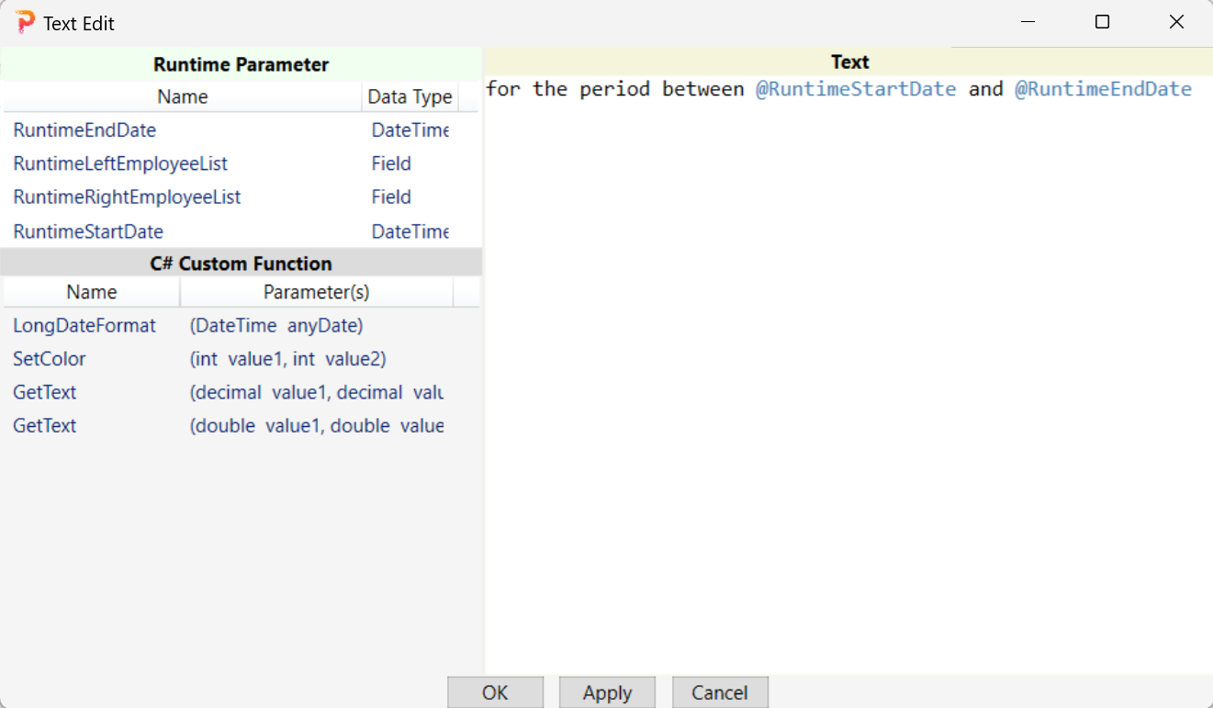Click Field type of RuntimeRightEmployeeList
This screenshot has width=1213, height=708.
pyautogui.click(x=391, y=197)
